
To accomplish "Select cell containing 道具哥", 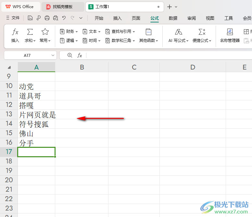I will 36,96.
